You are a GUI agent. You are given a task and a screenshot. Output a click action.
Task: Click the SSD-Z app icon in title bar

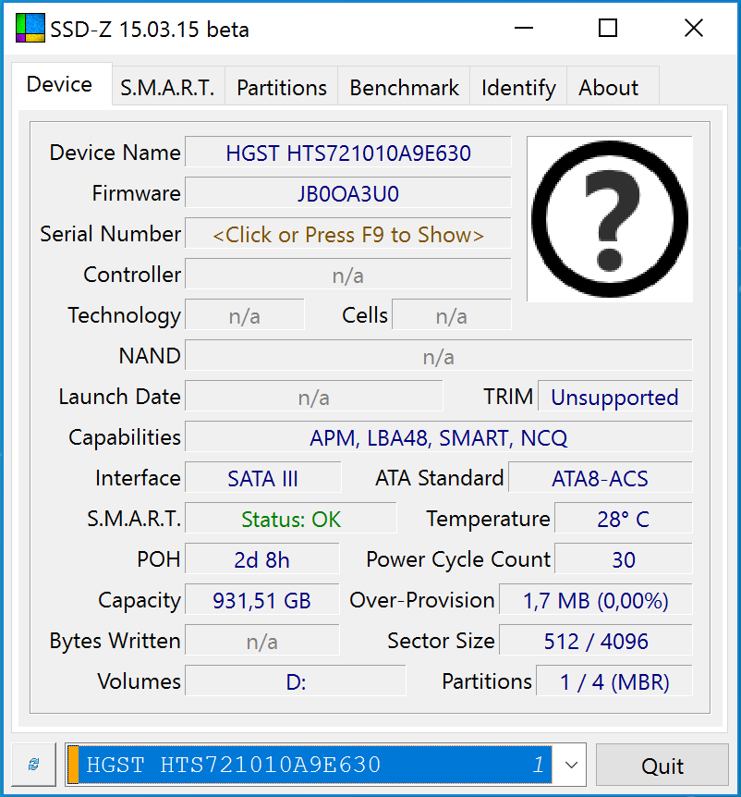[30, 28]
